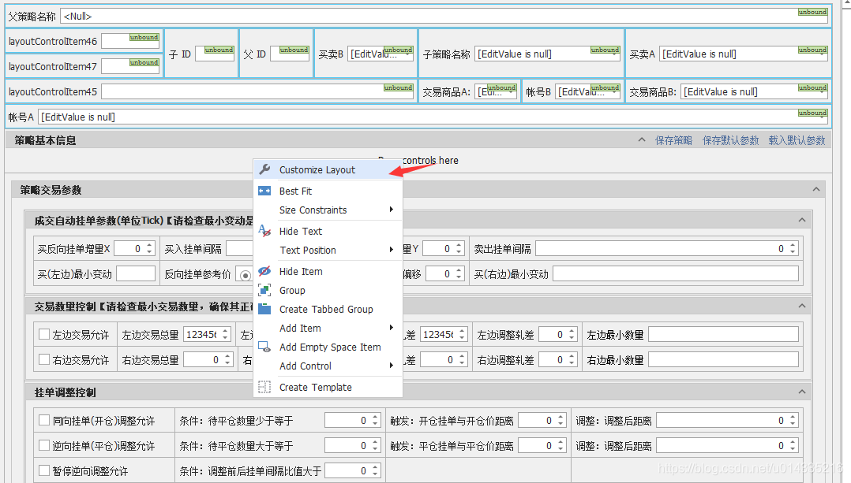Image resolution: width=851 pixels, height=483 pixels.
Task: Click the Create Tabbed Group folder icon
Action: tap(264, 309)
